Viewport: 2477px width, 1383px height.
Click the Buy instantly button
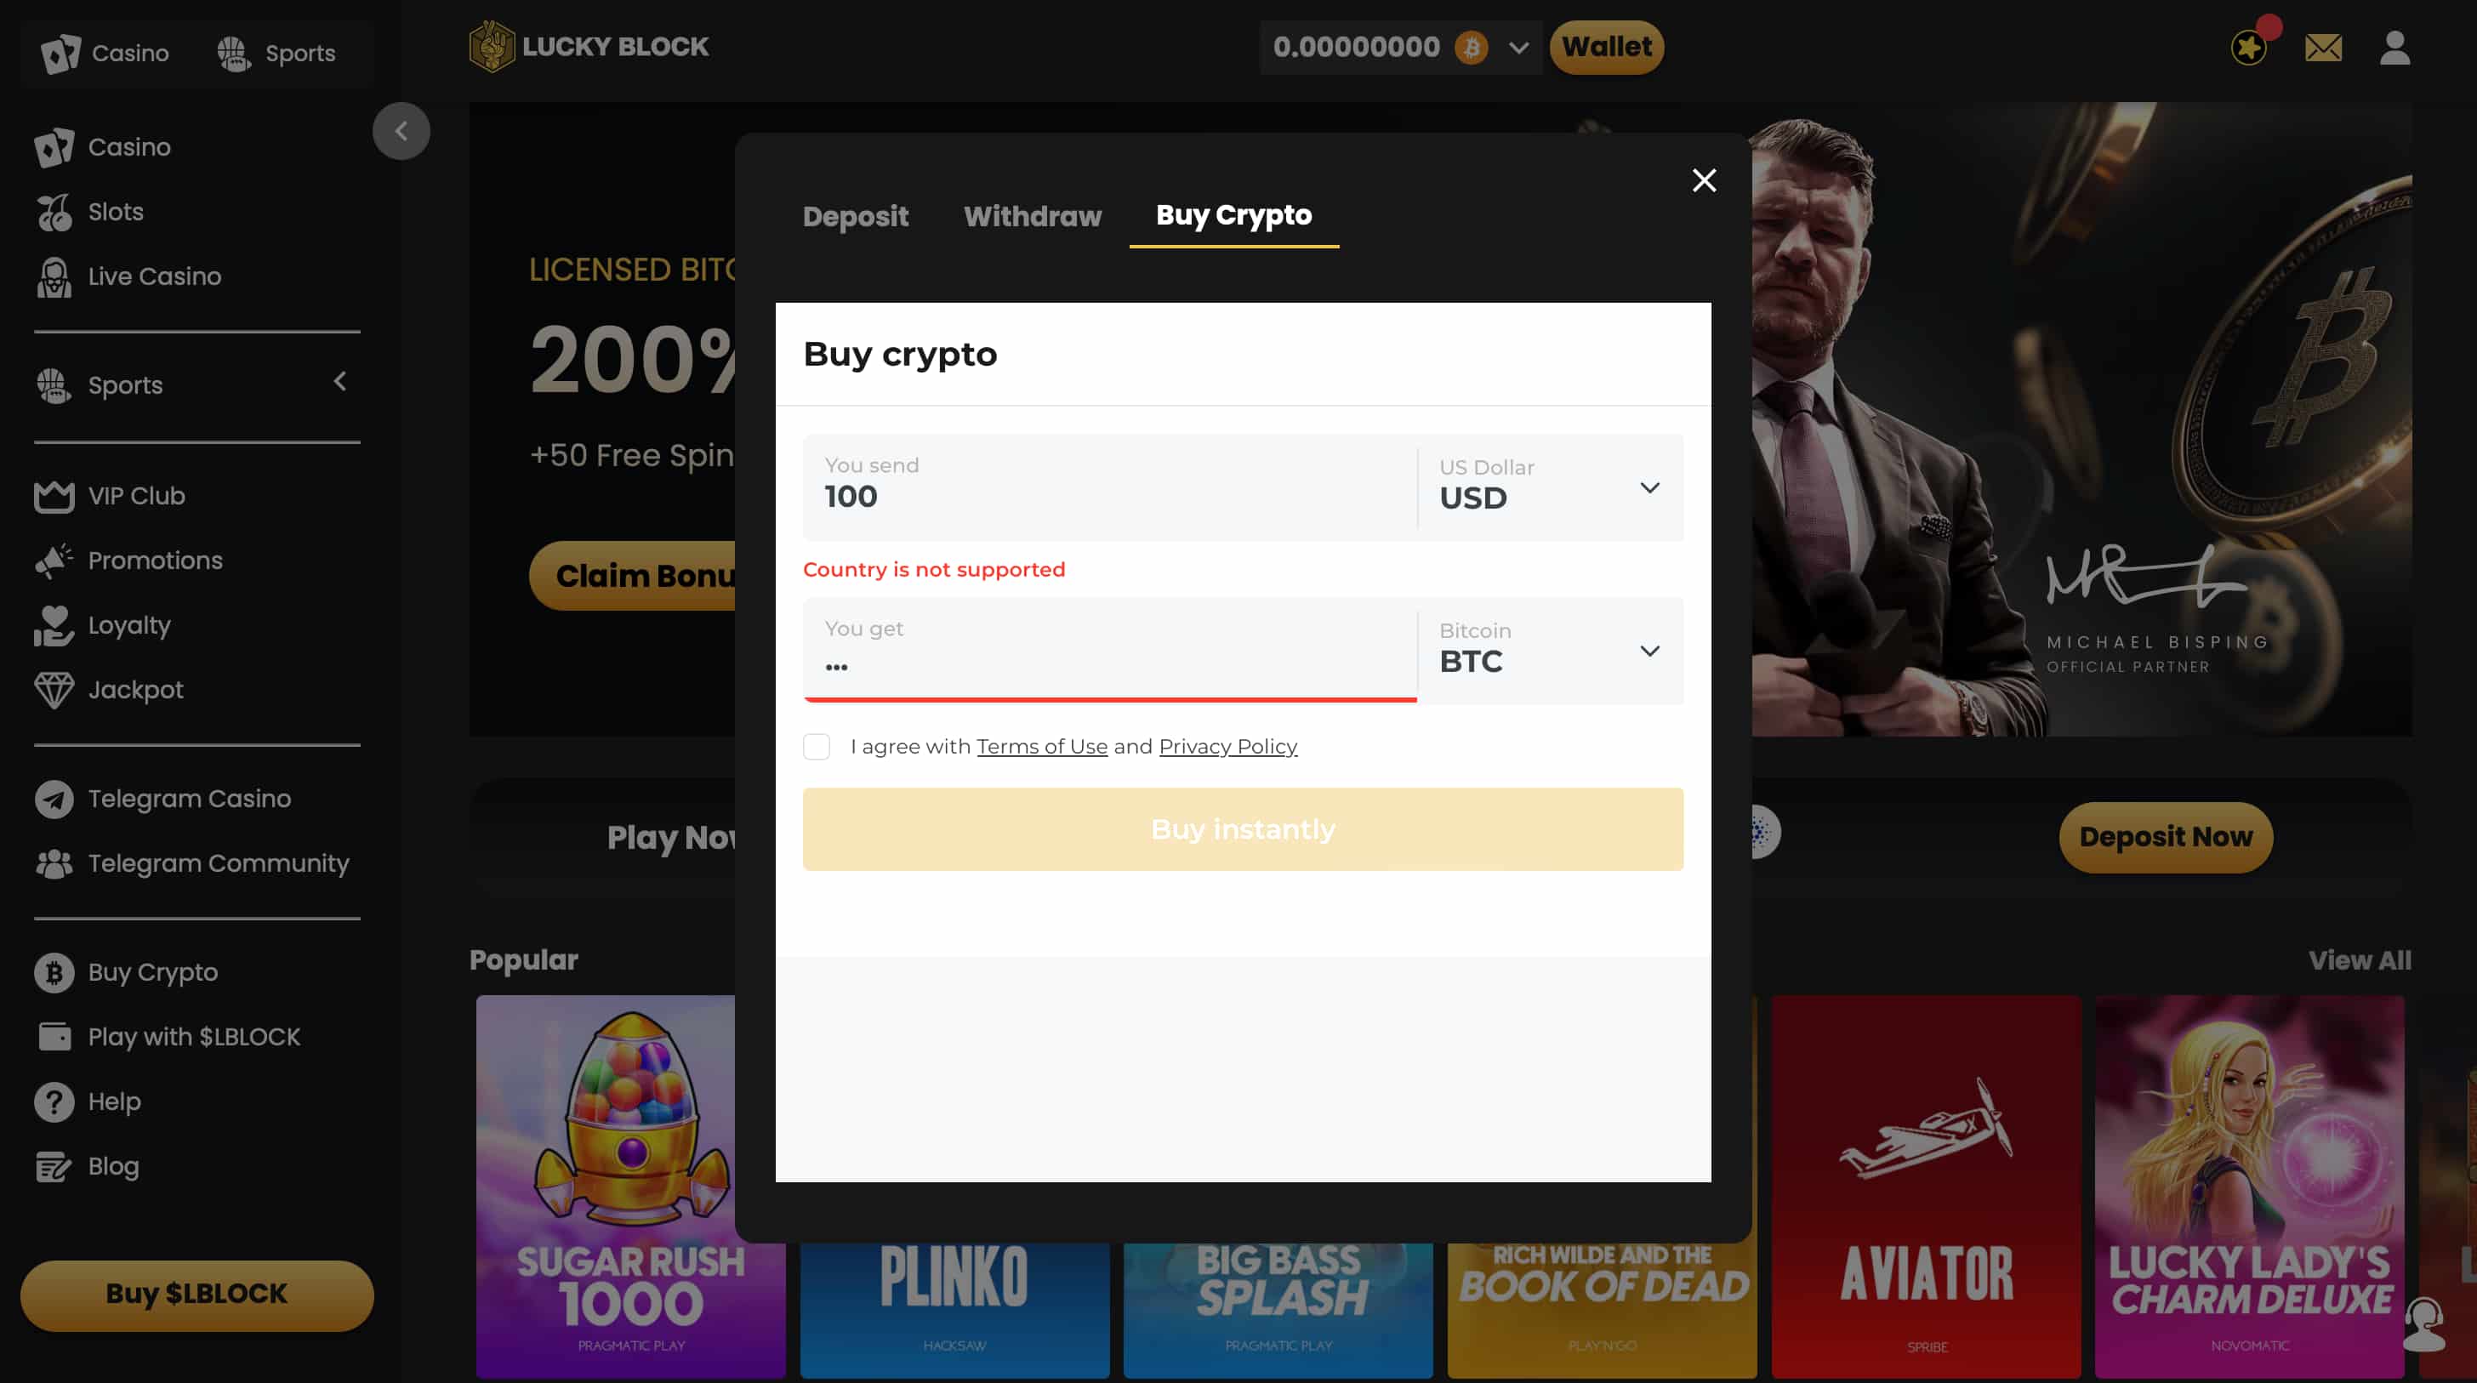tap(1243, 829)
